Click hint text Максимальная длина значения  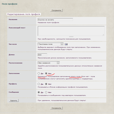[x=65, y=58]
